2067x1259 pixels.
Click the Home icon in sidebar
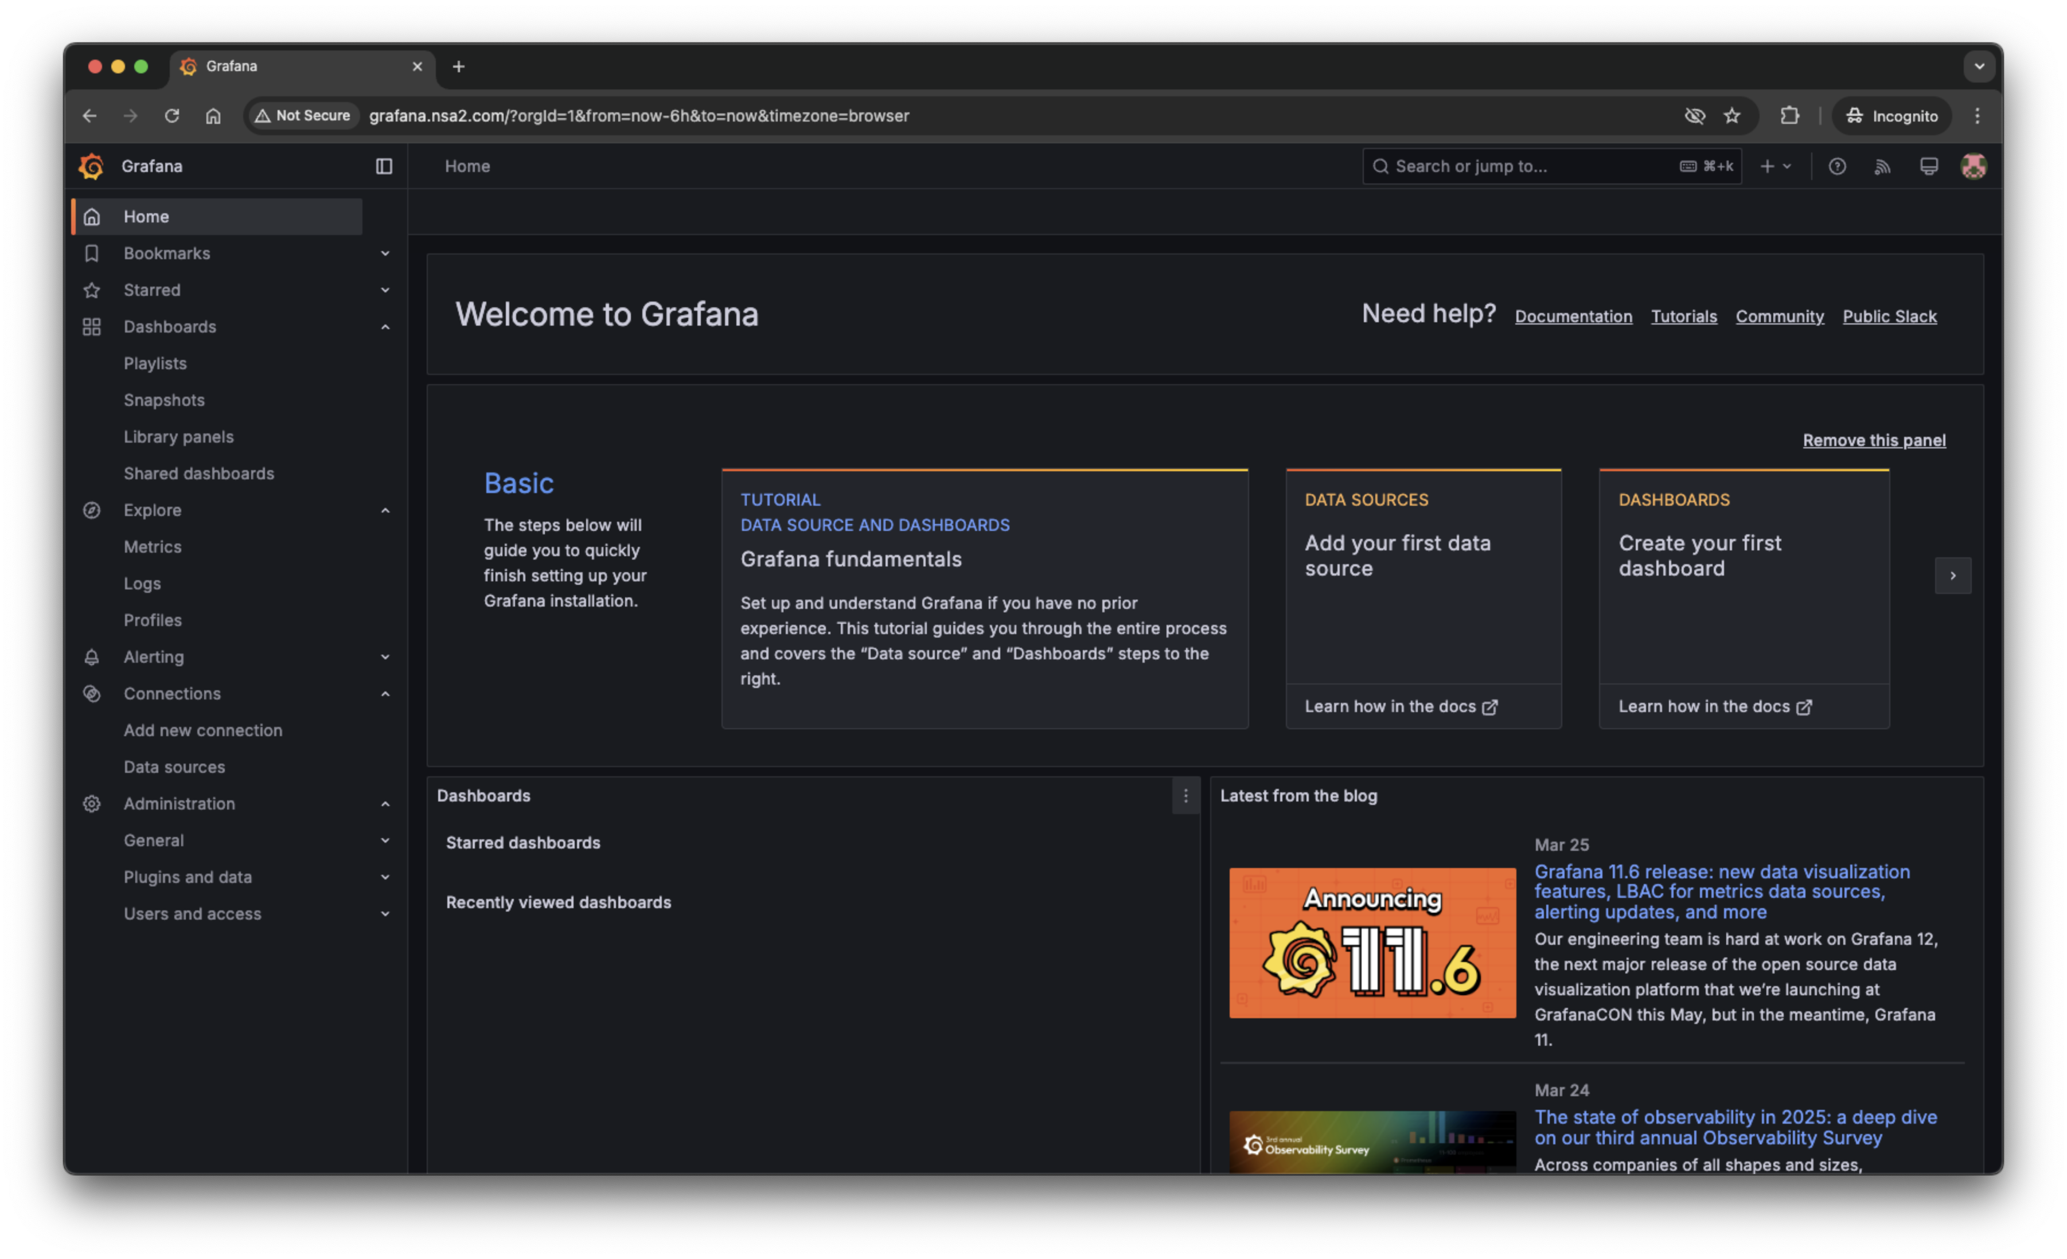[91, 216]
